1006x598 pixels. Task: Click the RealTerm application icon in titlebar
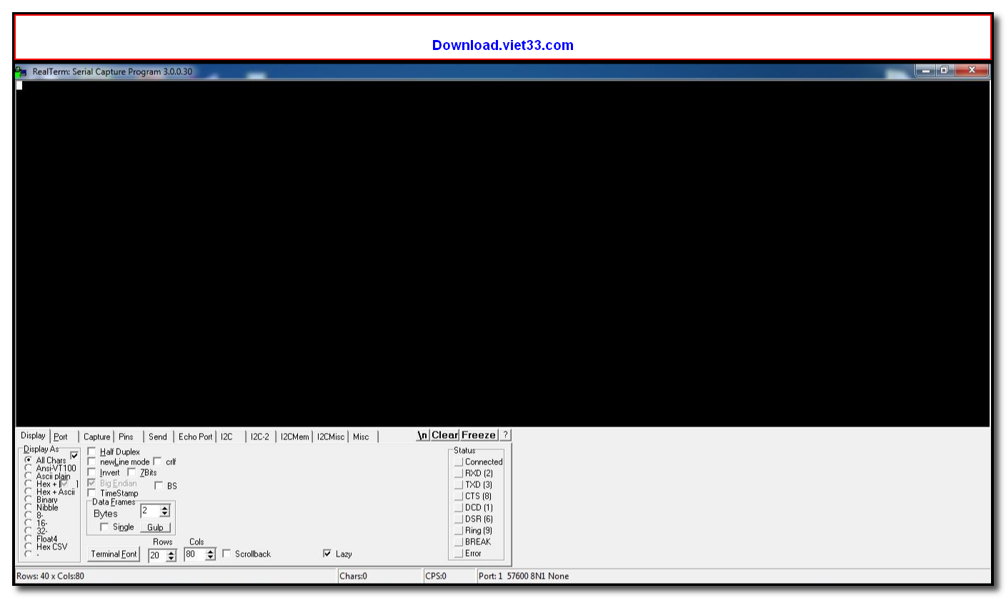coord(22,71)
